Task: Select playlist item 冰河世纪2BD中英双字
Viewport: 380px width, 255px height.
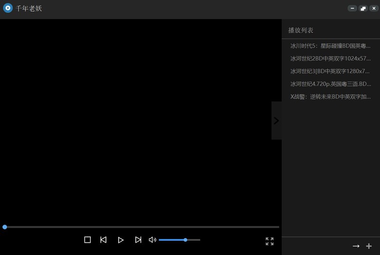Action: coord(331,59)
